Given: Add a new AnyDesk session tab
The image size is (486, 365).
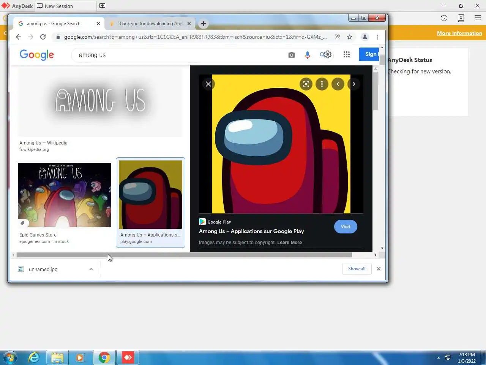Looking at the screenshot, I should pyautogui.click(x=102, y=6).
